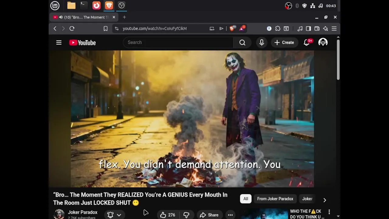Select From Joker Paradox chip
Image resolution: width=389 pixels, height=219 pixels.
275,199
